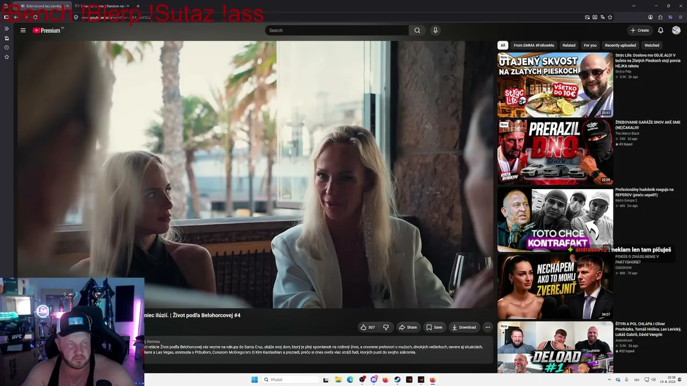Select the Watched filter chip

652,46
